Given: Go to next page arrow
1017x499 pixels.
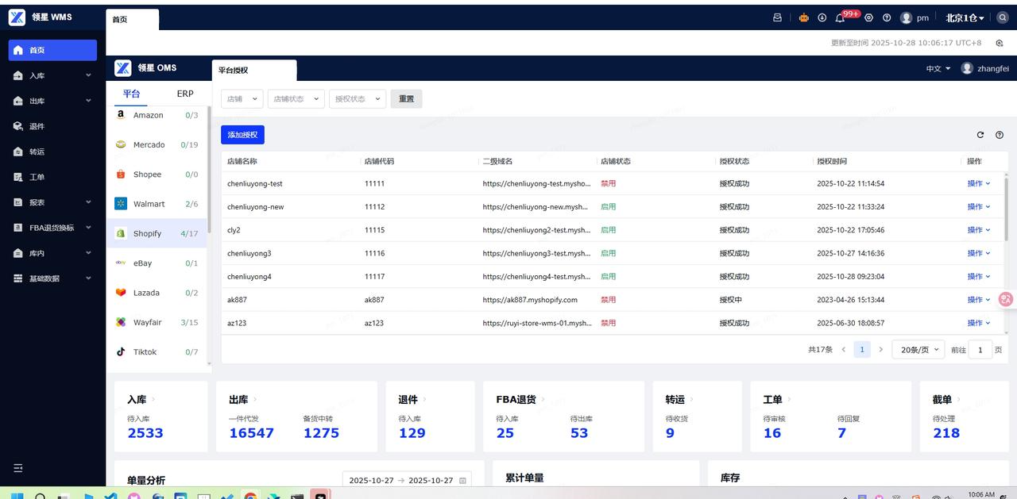Looking at the screenshot, I should 880,349.
